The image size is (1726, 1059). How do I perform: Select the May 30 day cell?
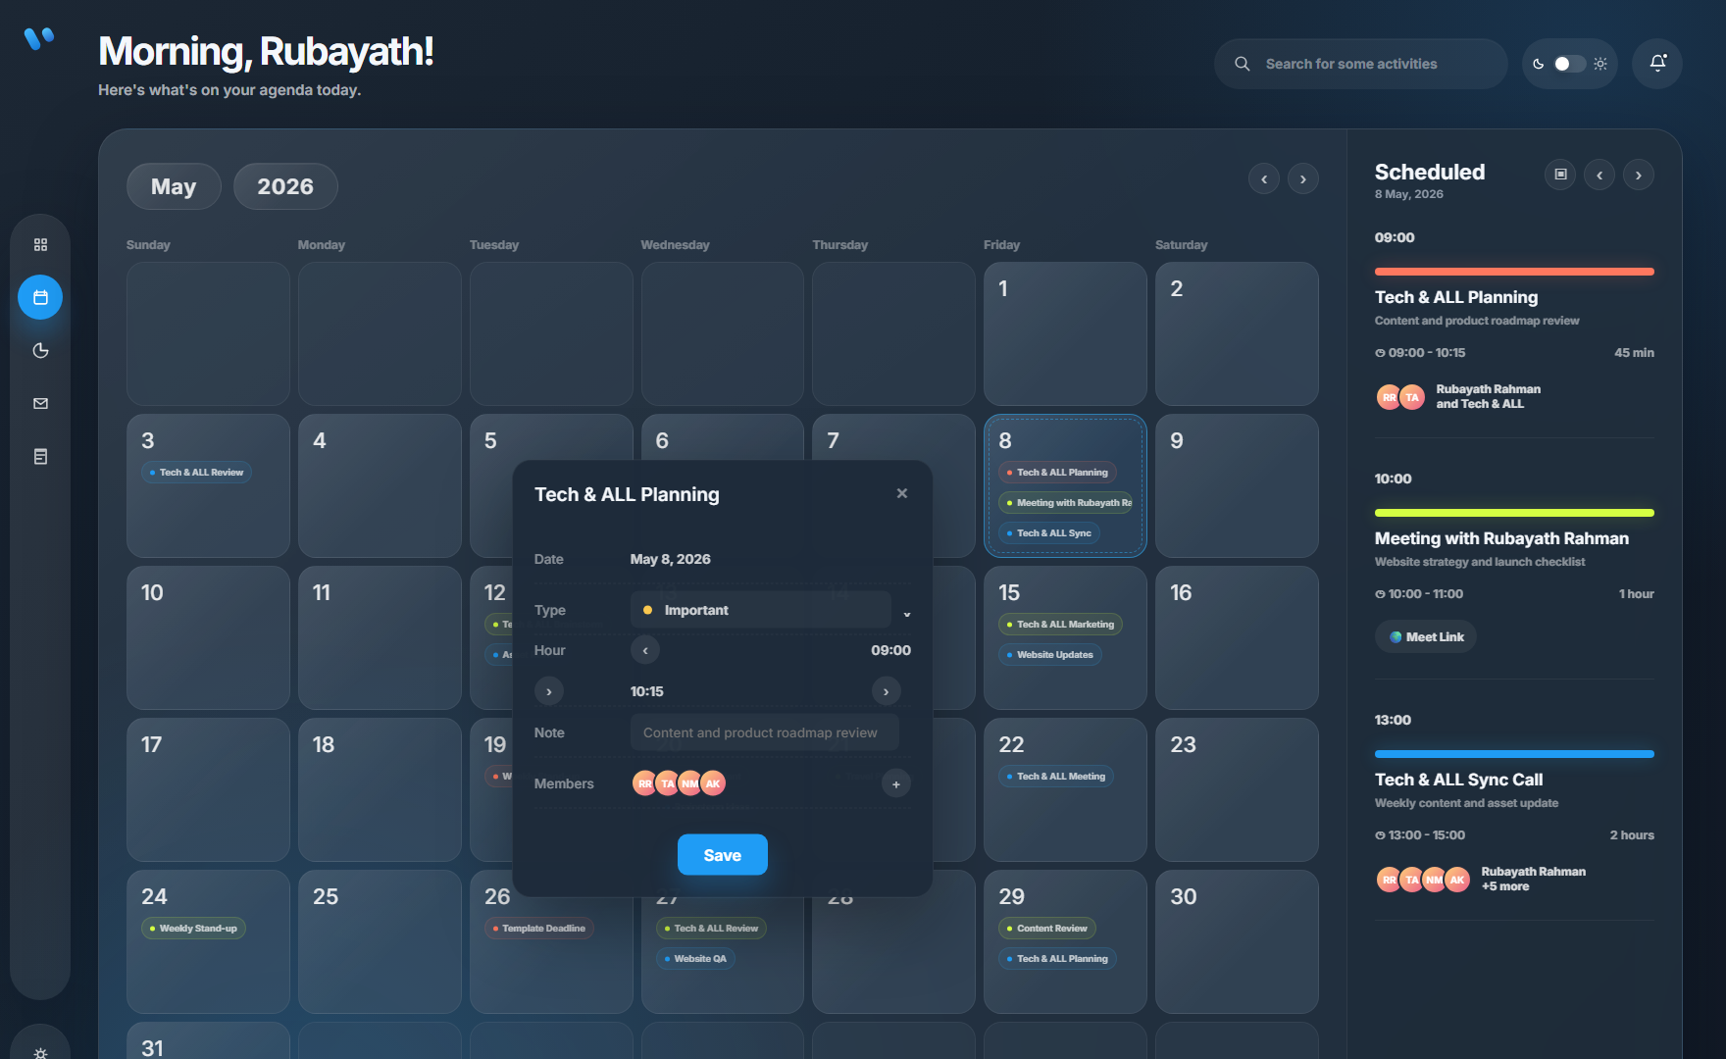coord(1237,941)
